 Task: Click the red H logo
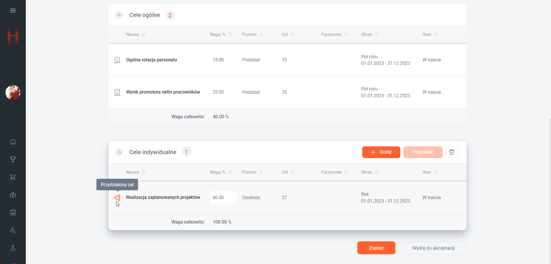pyautogui.click(x=13, y=36)
